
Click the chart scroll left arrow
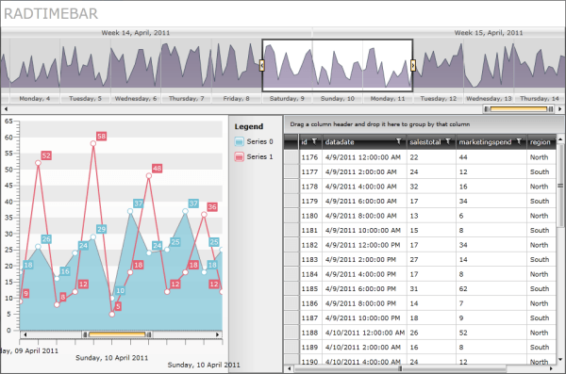25,334
